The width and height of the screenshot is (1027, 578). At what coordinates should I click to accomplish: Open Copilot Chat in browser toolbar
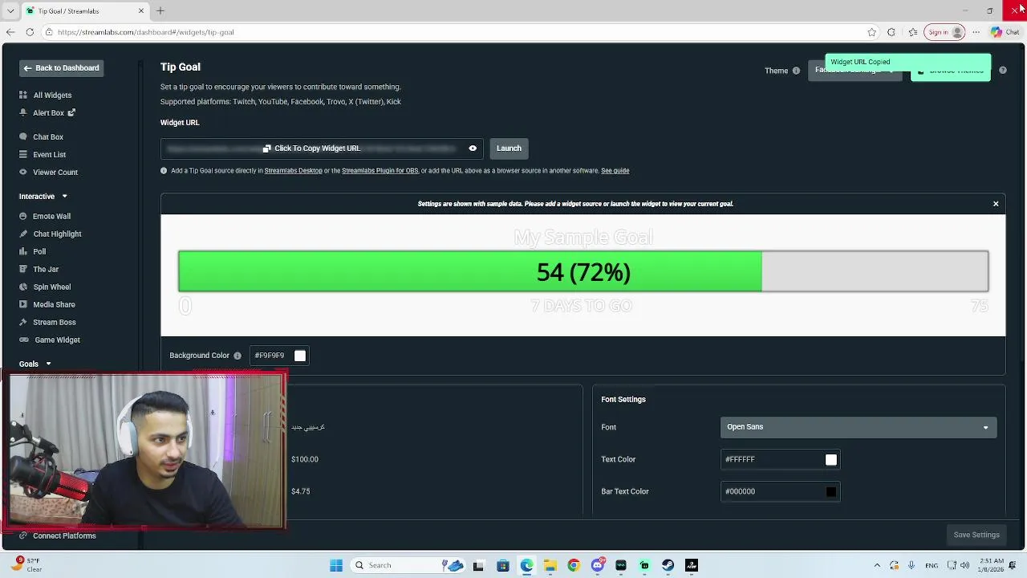click(x=1005, y=32)
